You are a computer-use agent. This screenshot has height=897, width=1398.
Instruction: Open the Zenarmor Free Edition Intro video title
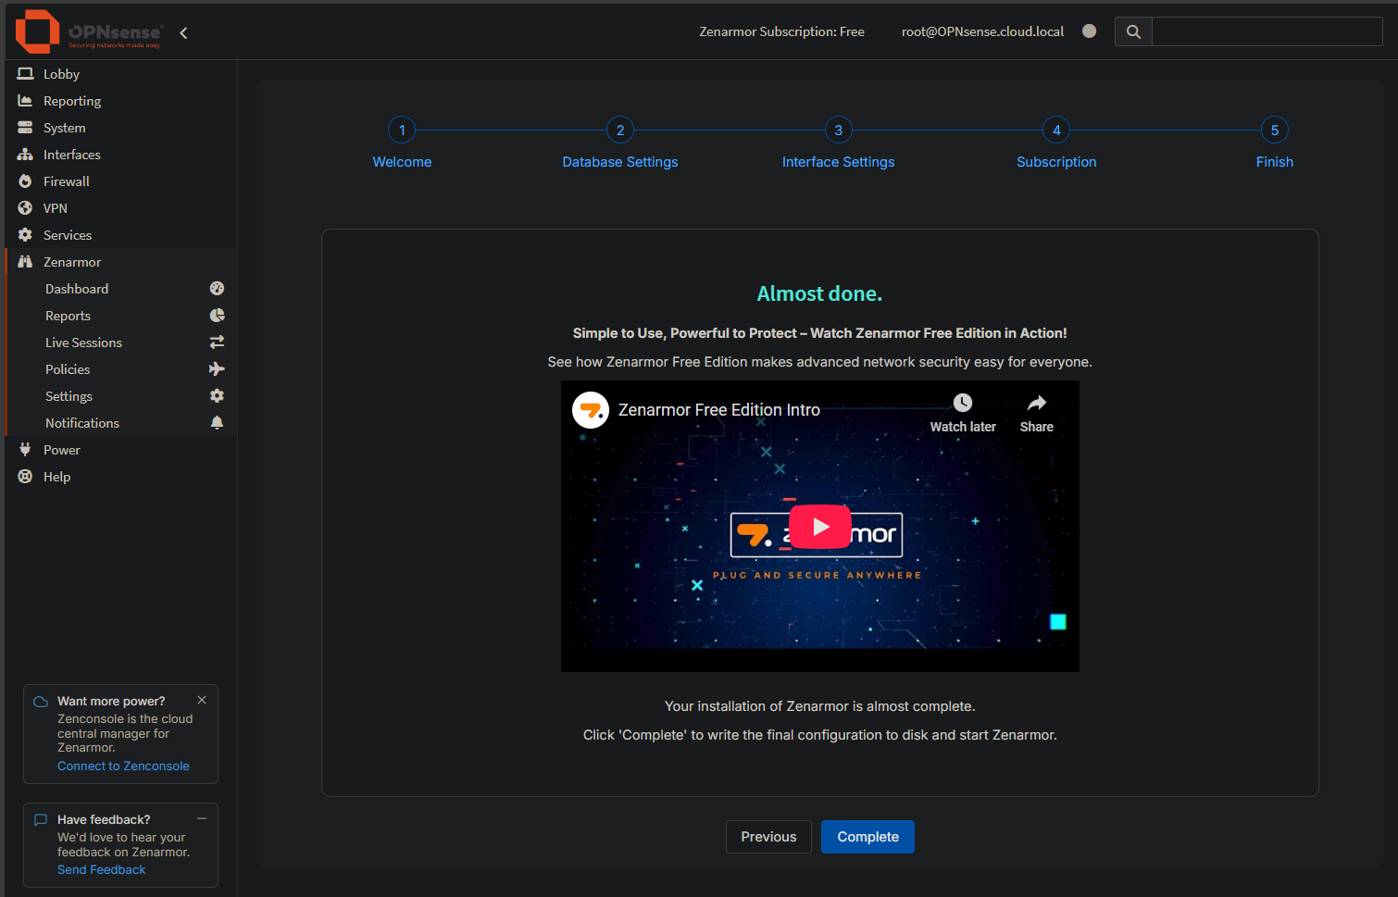(719, 410)
